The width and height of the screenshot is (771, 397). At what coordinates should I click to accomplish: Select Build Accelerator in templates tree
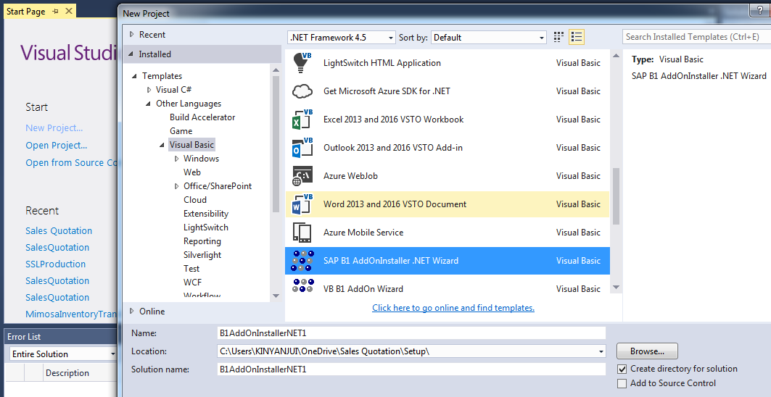(x=202, y=117)
